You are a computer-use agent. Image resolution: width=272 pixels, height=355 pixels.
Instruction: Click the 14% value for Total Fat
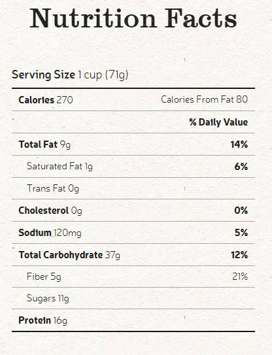[x=239, y=144]
